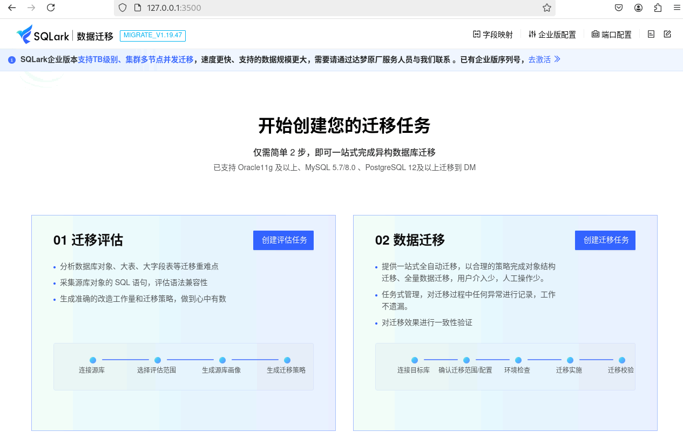Click the 字段映射 icon

point(477,34)
